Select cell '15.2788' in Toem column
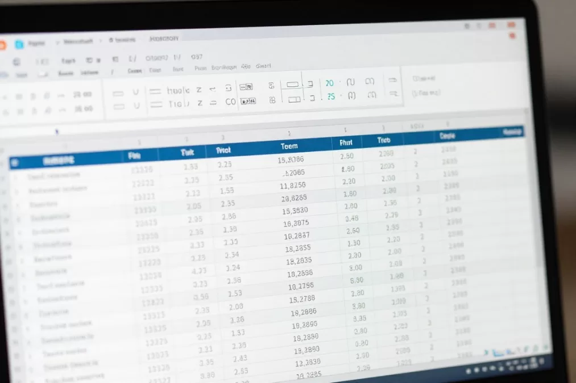Viewport: 576px width, 383px height. [302, 299]
